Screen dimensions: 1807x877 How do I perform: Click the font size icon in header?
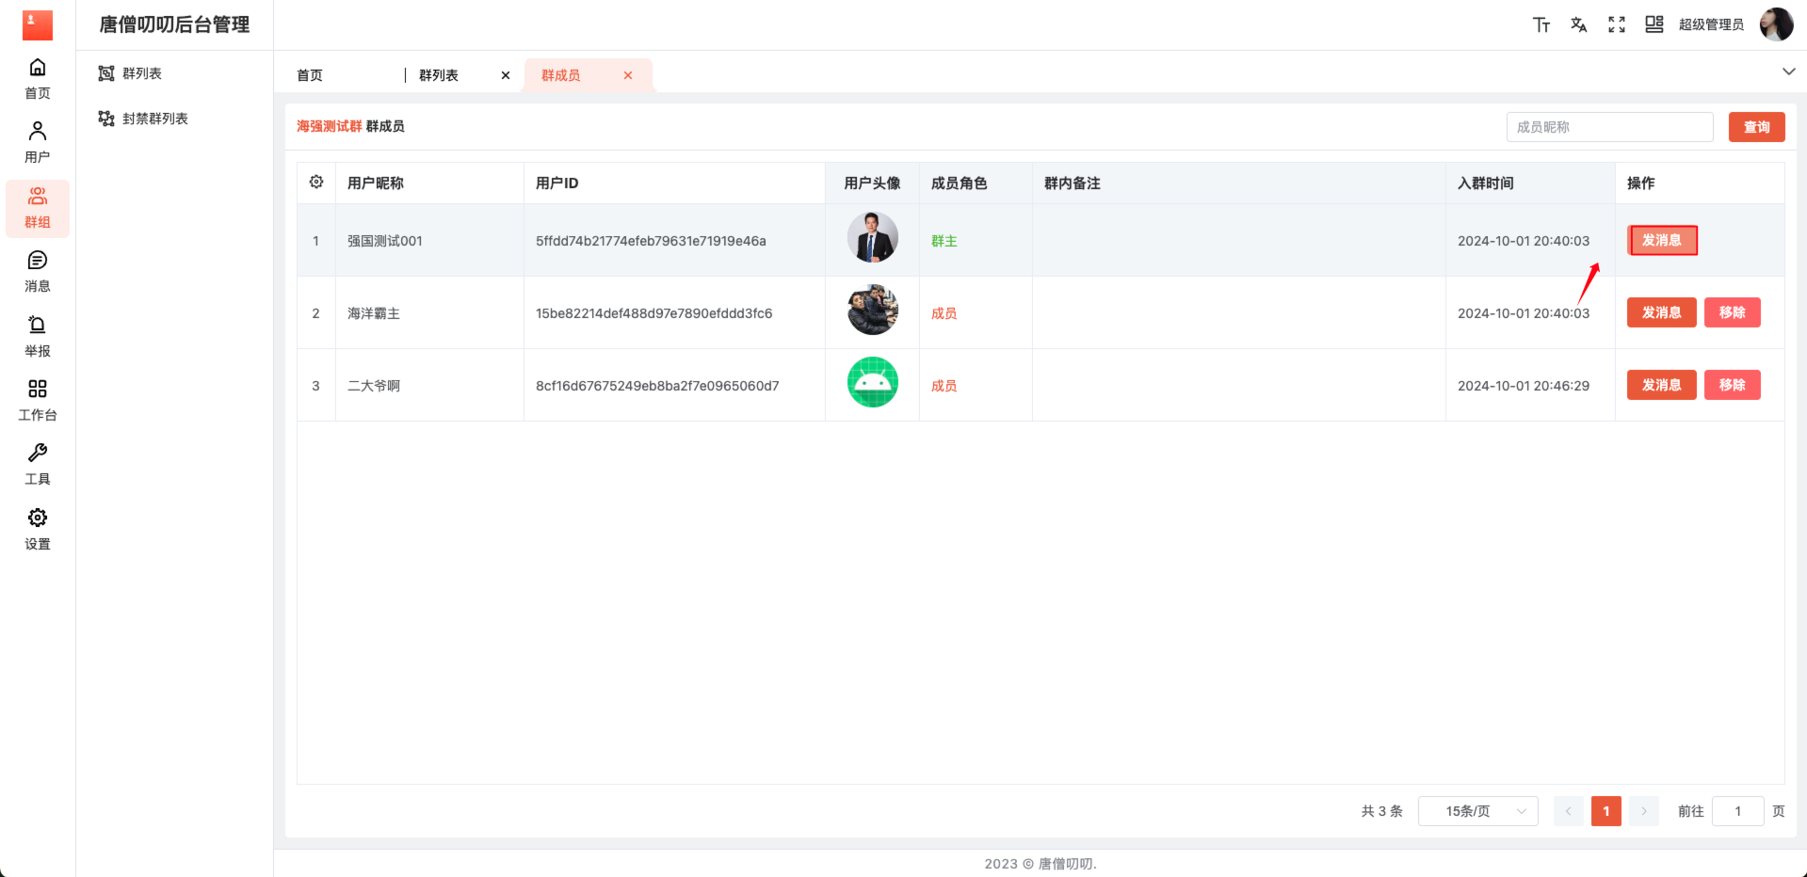click(x=1541, y=25)
